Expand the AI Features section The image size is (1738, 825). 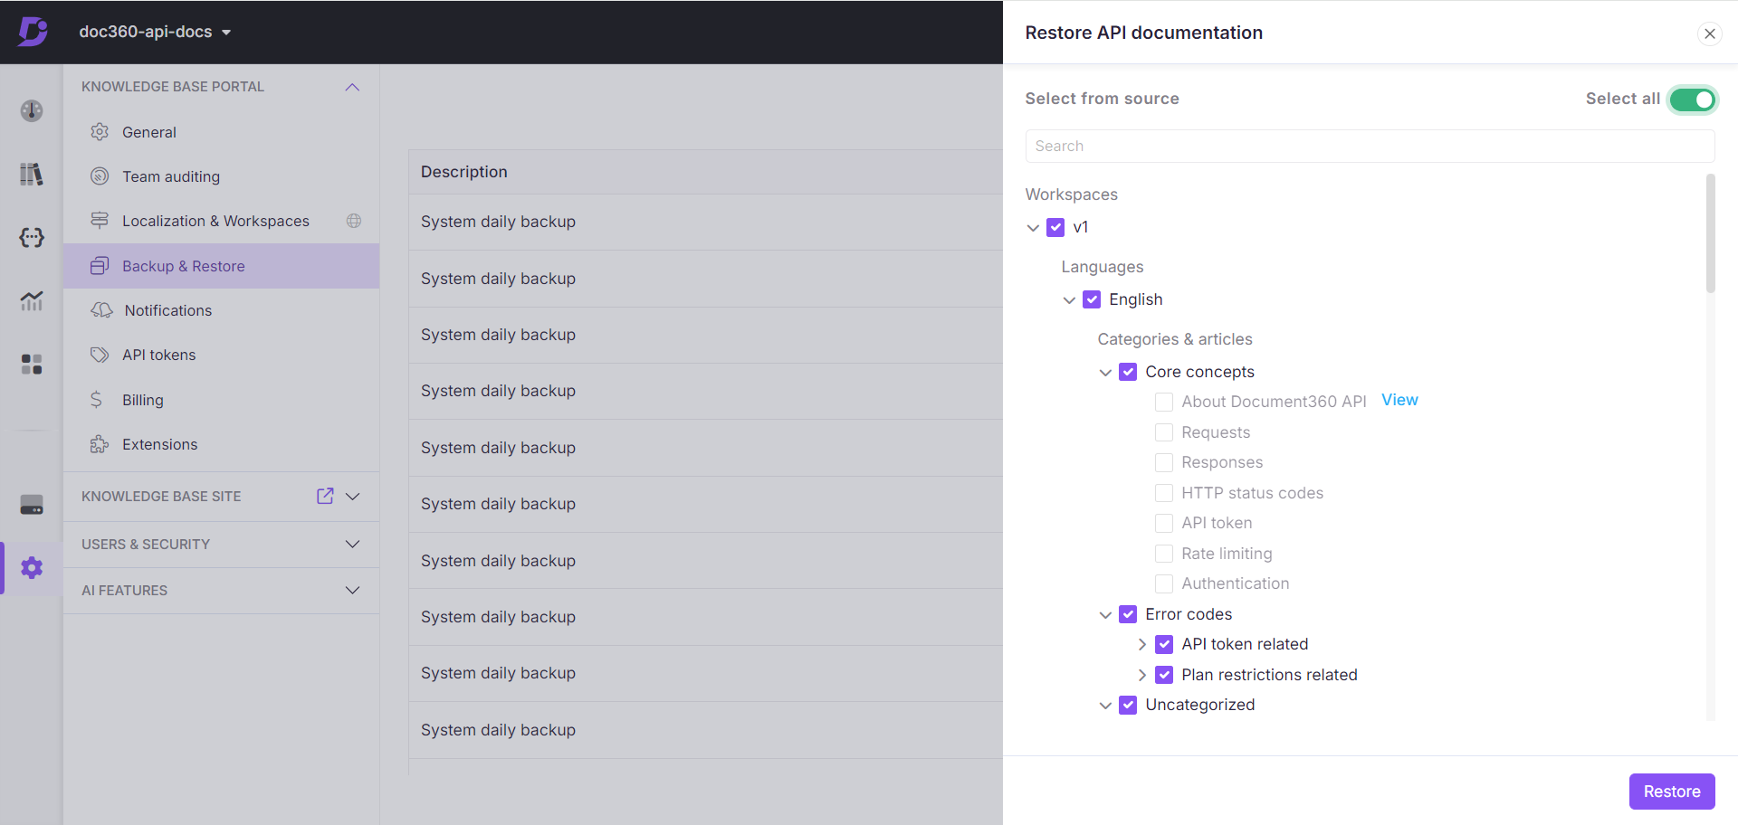353,590
